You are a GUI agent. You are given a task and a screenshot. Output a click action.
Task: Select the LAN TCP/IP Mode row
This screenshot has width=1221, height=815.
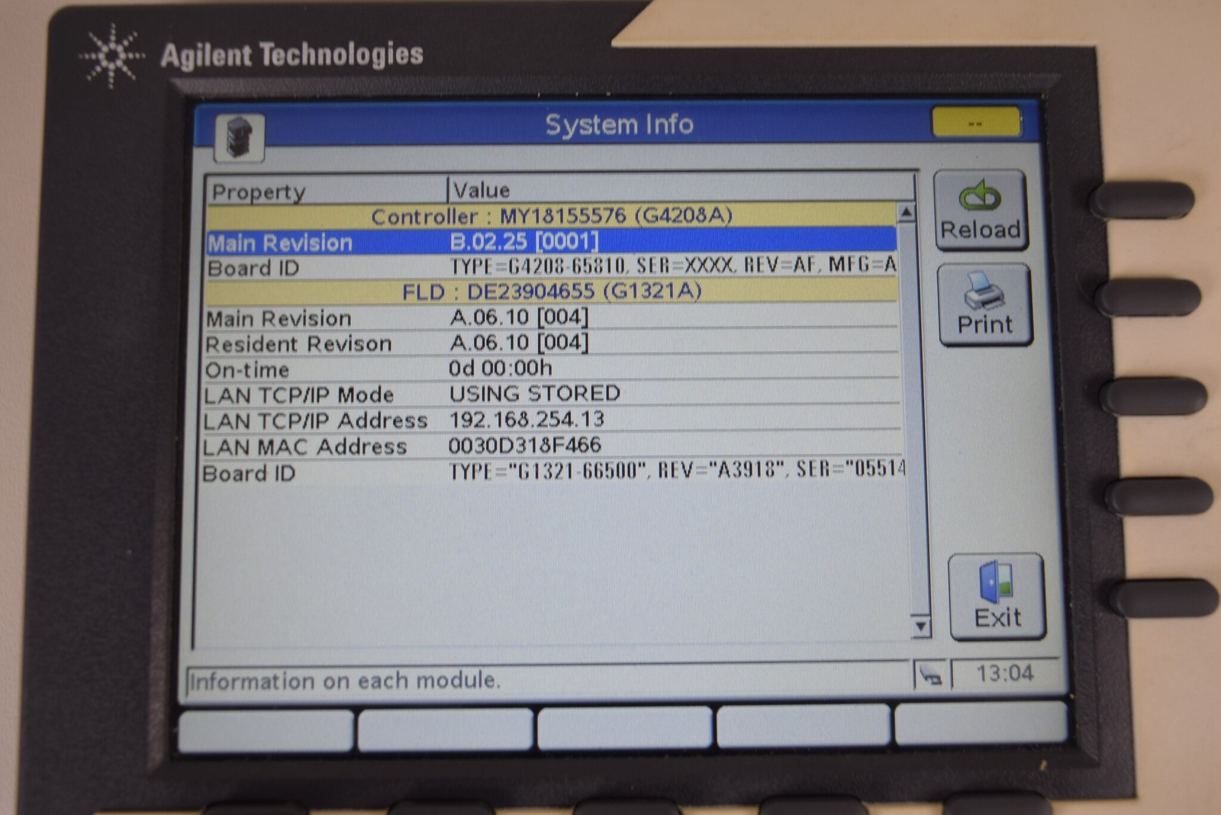click(x=552, y=394)
